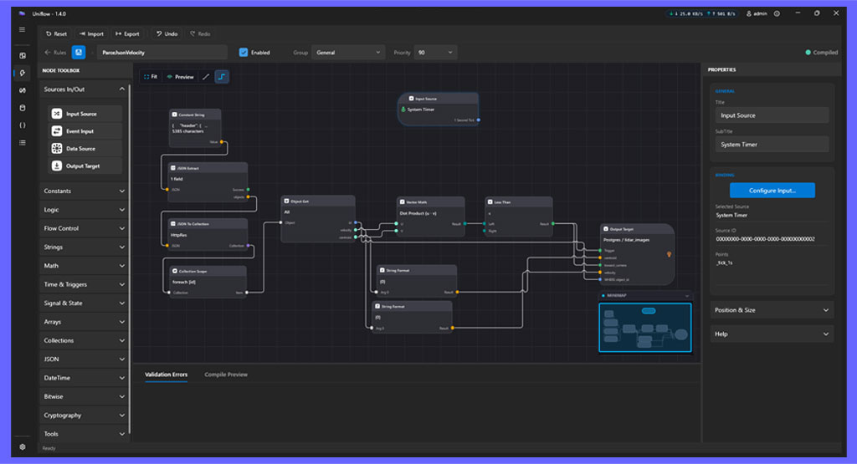Collapse the Minimap panel

(687, 296)
